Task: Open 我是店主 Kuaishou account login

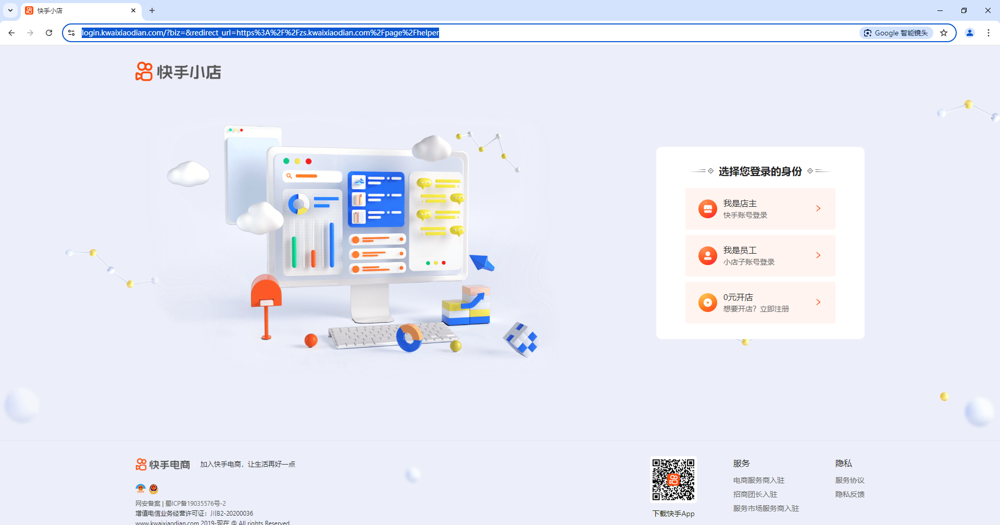Action: click(x=760, y=209)
